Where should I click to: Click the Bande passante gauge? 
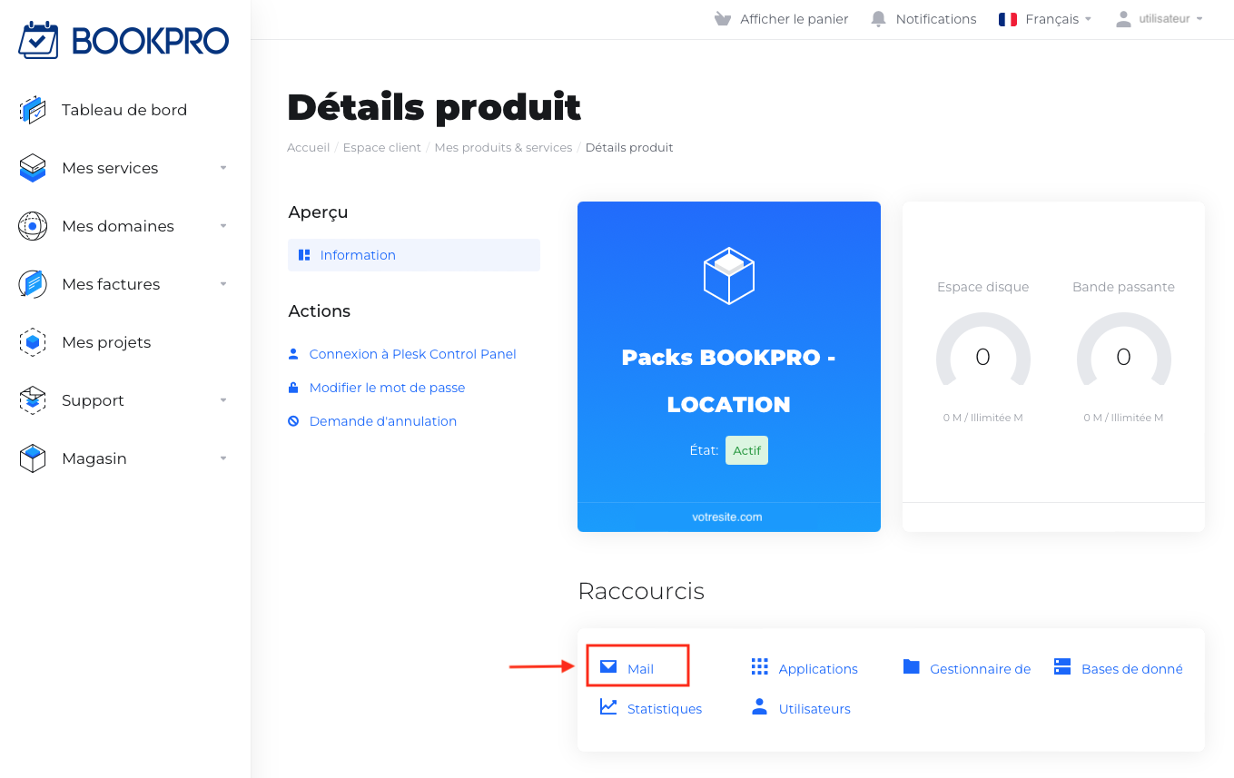pyautogui.click(x=1124, y=351)
